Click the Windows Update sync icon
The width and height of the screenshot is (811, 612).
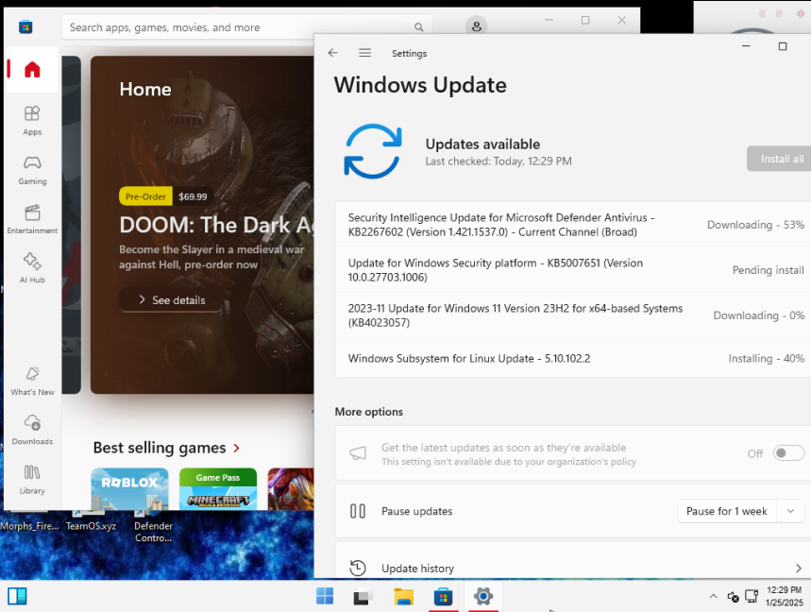click(372, 151)
